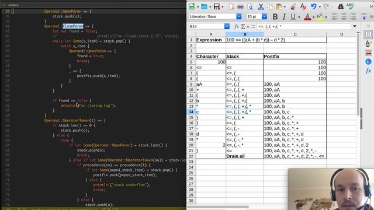The image size is (374, 210).
Task: Redo with the greyed curved arrow icon
Action: (326, 6)
